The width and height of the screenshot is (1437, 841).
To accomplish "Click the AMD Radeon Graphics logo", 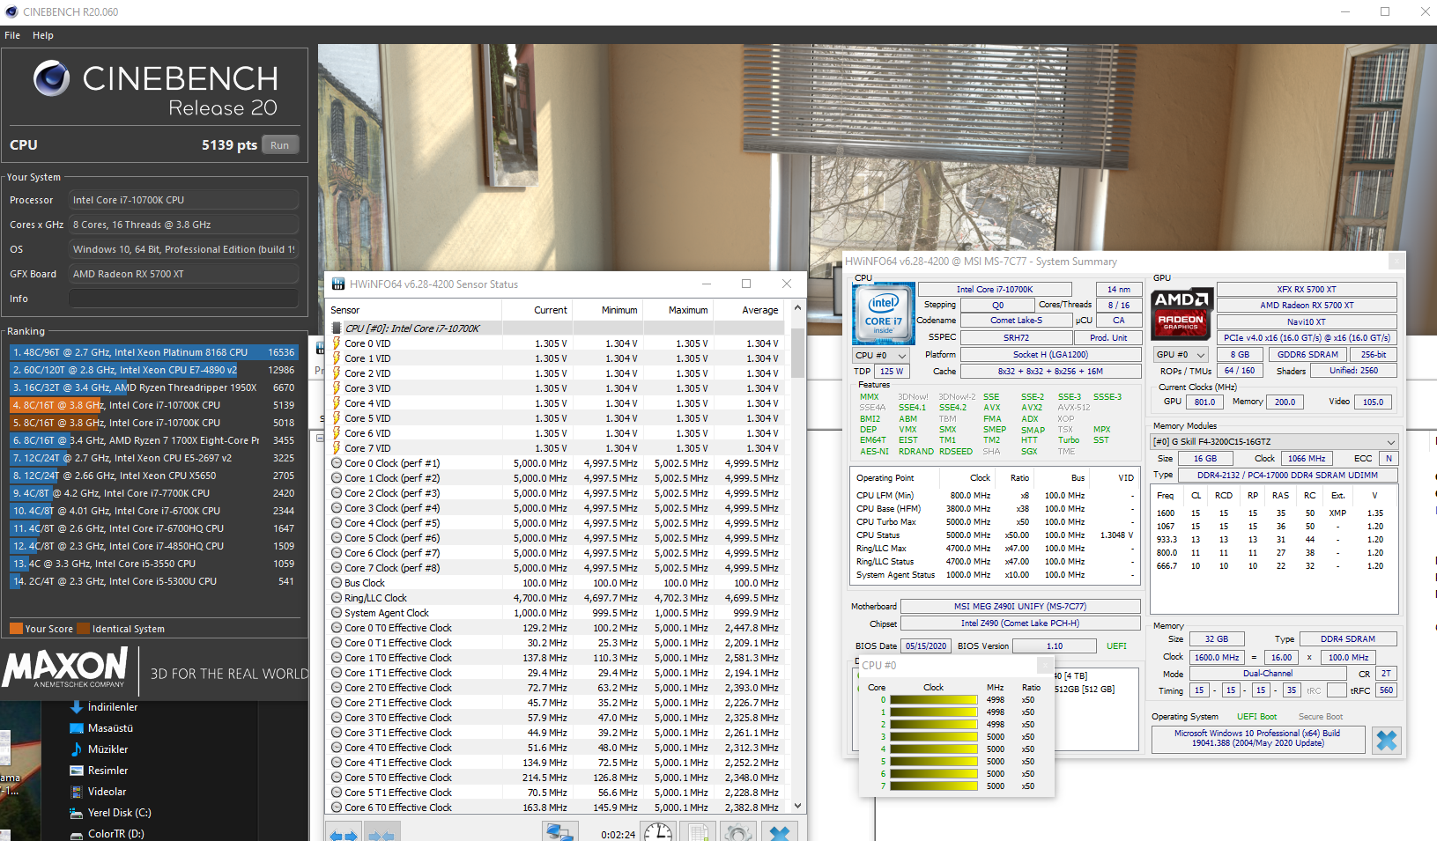I will pos(1182,314).
